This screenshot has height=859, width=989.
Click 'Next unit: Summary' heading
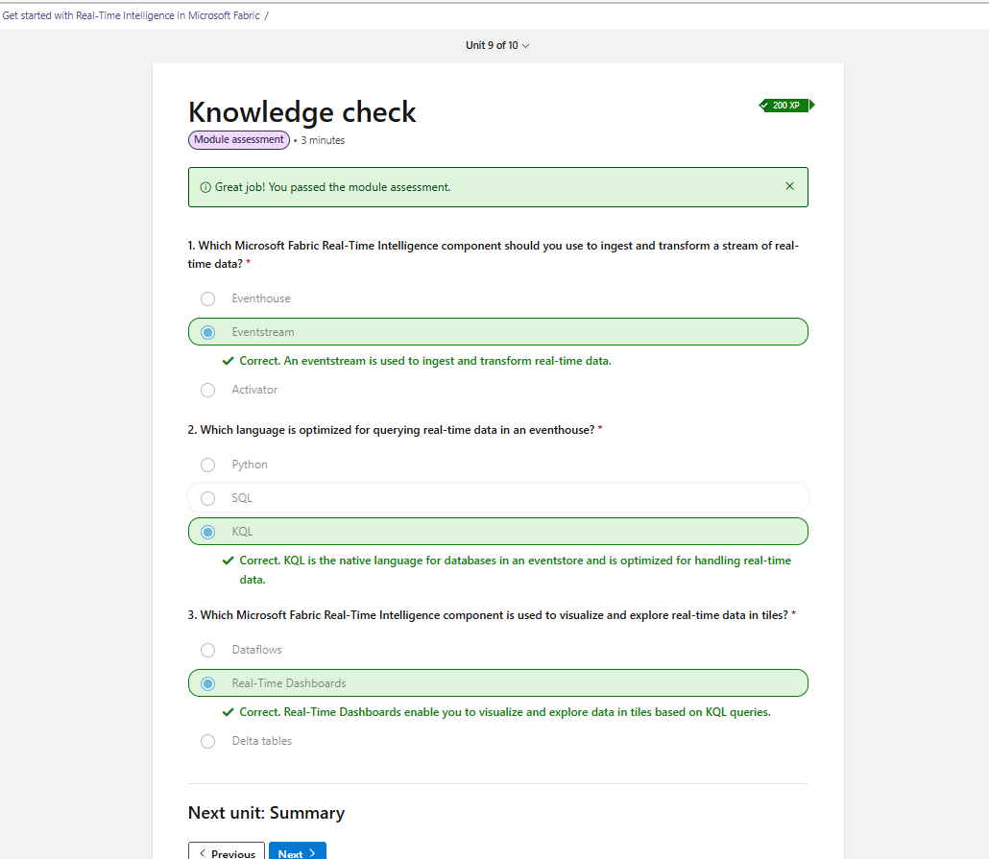(x=266, y=812)
